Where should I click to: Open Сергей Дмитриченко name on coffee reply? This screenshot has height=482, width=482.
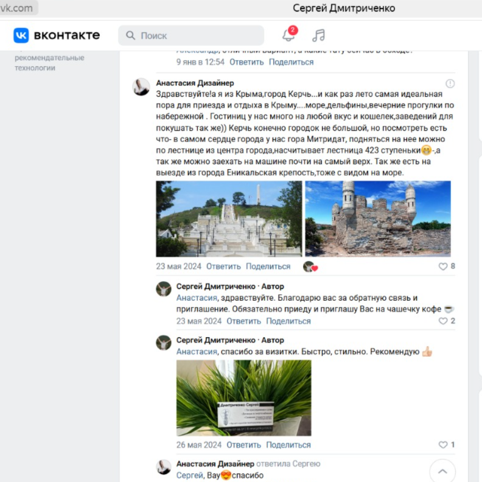[x=216, y=287]
